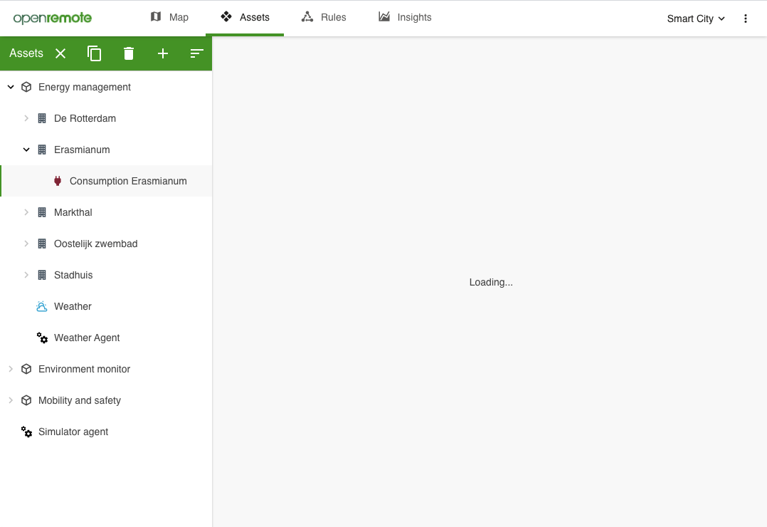Open the Smart City realm dropdown
Image resolution: width=767 pixels, height=527 pixels.
[x=696, y=19]
